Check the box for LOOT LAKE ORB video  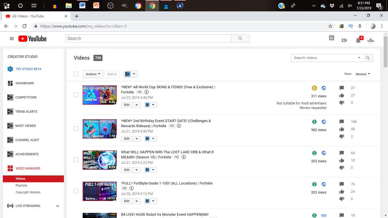coord(76,160)
